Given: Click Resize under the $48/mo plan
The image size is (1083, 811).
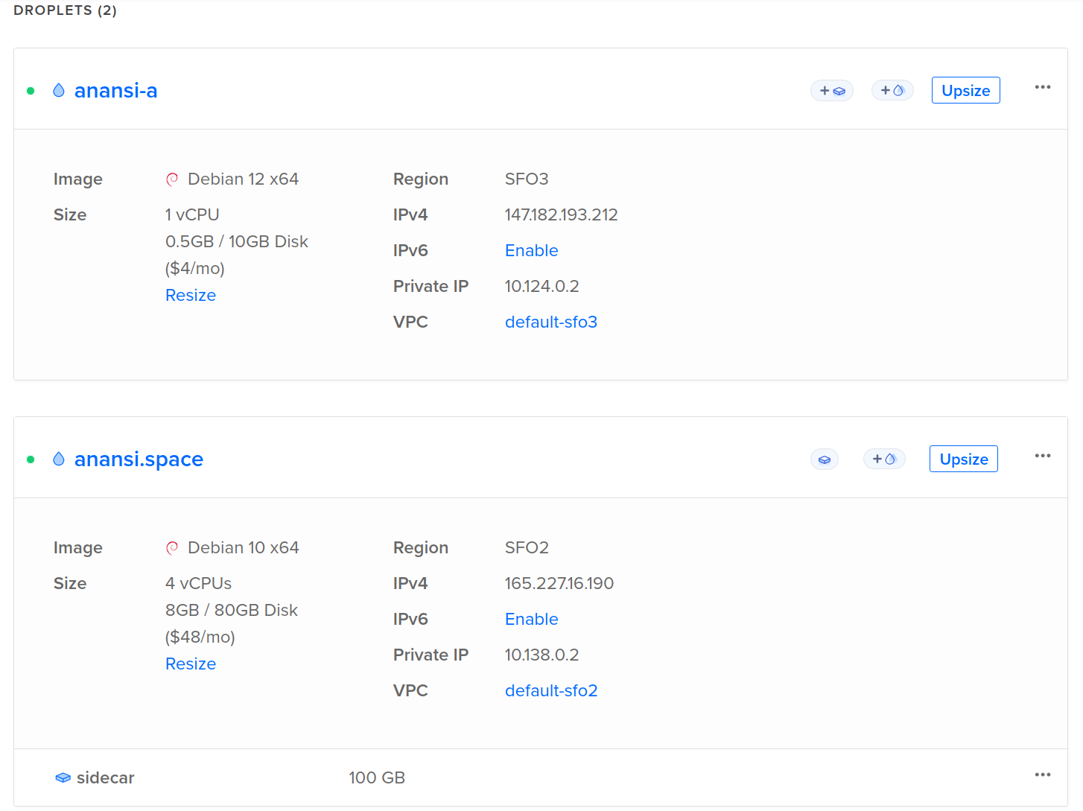Looking at the screenshot, I should point(191,664).
